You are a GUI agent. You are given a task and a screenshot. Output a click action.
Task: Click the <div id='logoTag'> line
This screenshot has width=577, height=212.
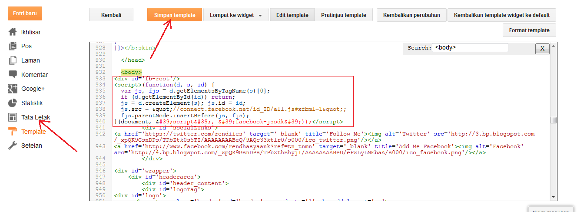(173, 189)
